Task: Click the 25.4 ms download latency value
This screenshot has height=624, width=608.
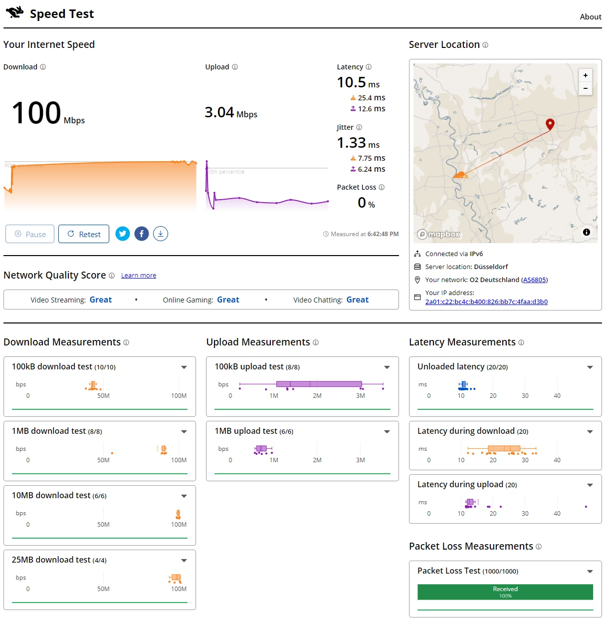Action: (368, 98)
